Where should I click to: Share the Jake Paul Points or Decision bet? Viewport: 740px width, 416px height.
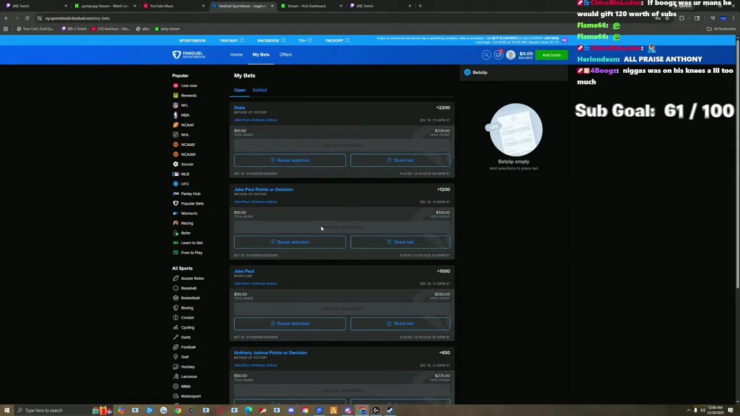[x=400, y=242]
